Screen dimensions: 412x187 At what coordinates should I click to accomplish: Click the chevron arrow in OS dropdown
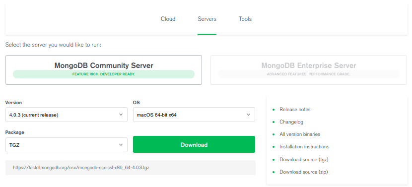click(x=248, y=115)
